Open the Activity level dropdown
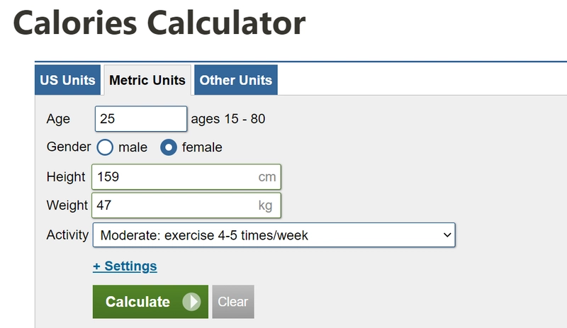The height and width of the screenshot is (328, 567). point(274,235)
